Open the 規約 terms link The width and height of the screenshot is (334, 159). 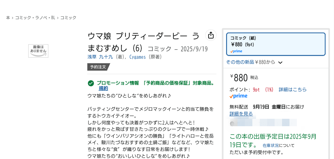pos(103,88)
